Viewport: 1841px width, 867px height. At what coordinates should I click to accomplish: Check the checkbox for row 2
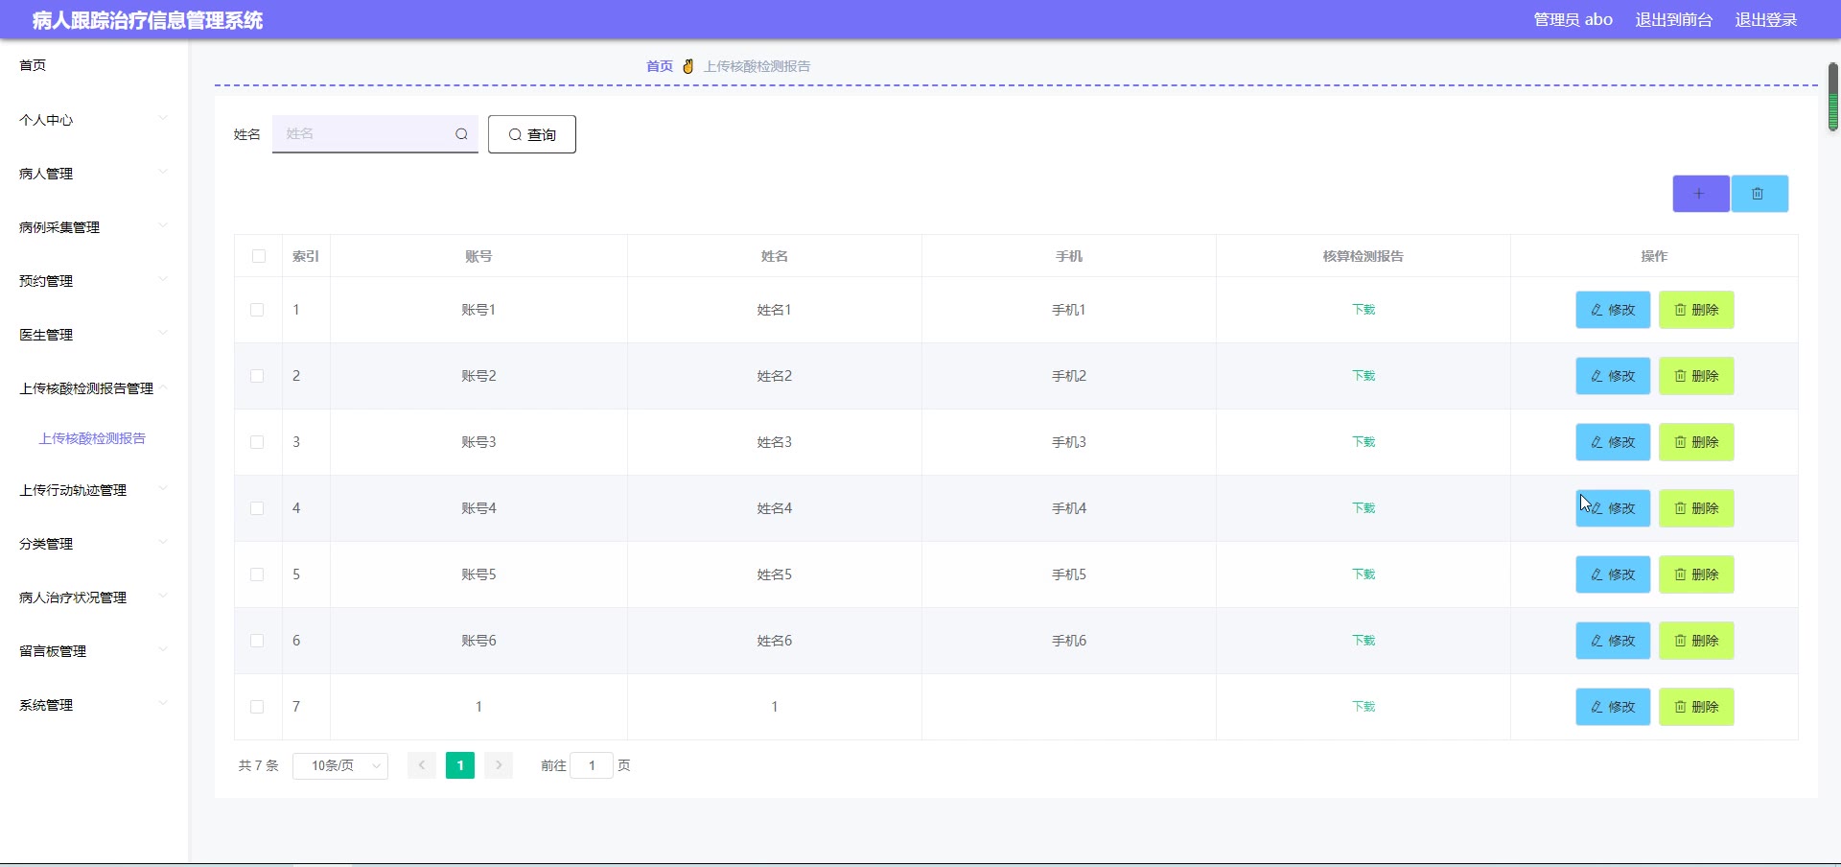click(257, 376)
